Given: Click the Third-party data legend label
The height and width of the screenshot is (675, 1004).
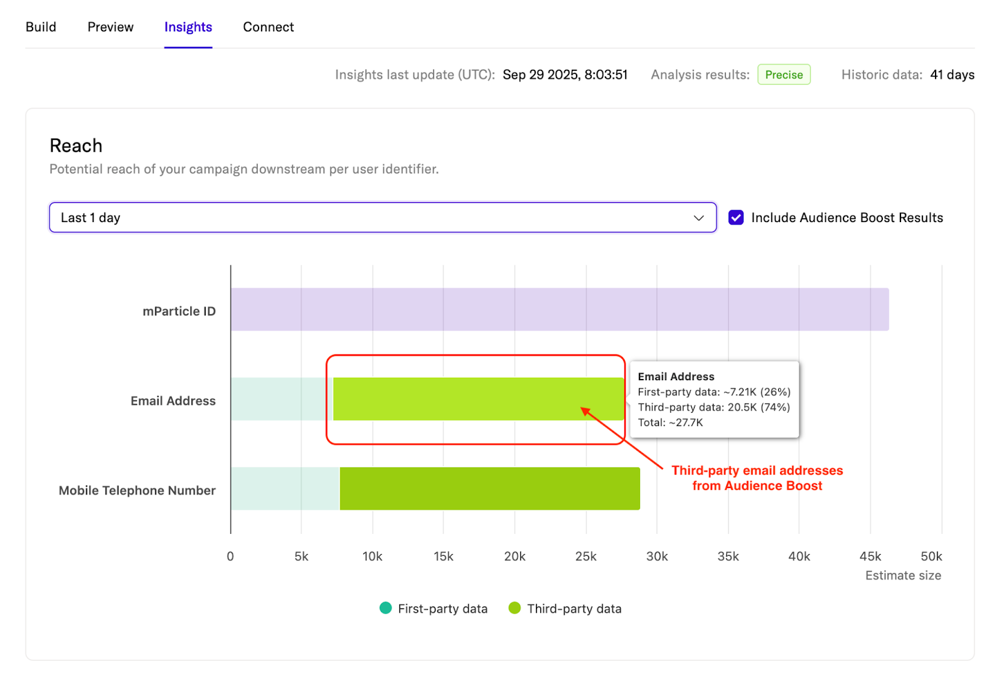Looking at the screenshot, I should pyautogui.click(x=574, y=609).
